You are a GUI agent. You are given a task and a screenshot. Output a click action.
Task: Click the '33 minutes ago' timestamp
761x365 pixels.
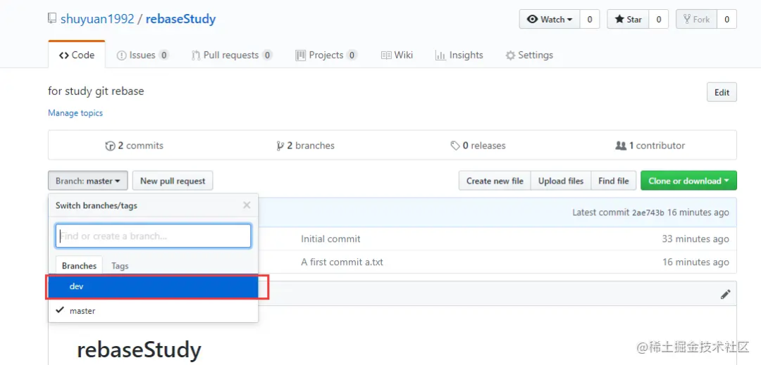[695, 238]
